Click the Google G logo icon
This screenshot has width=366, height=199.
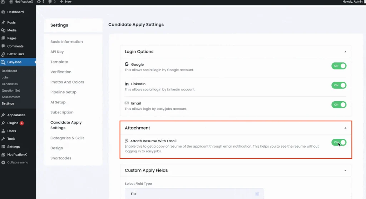(127, 64)
